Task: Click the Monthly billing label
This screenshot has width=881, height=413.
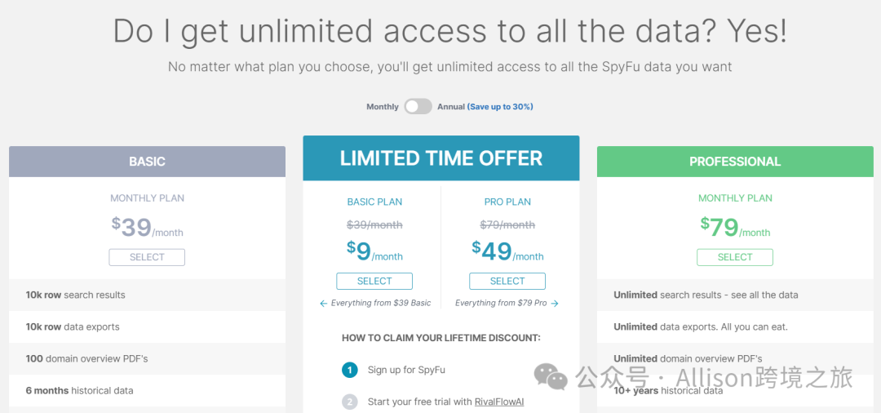Action: pos(383,107)
